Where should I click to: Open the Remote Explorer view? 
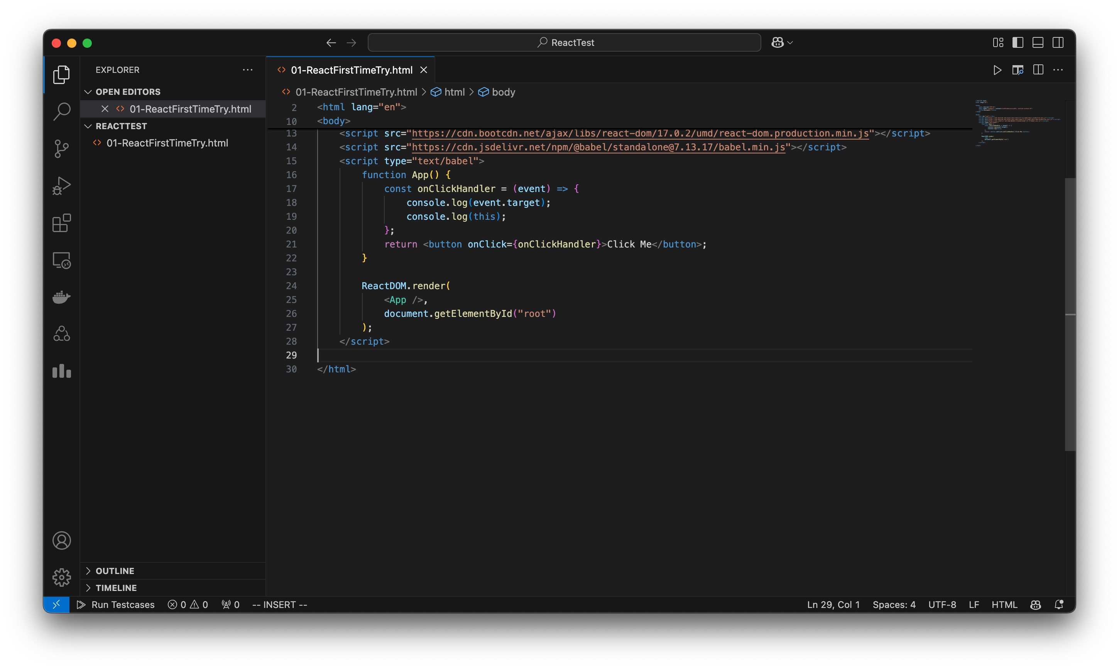click(61, 260)
